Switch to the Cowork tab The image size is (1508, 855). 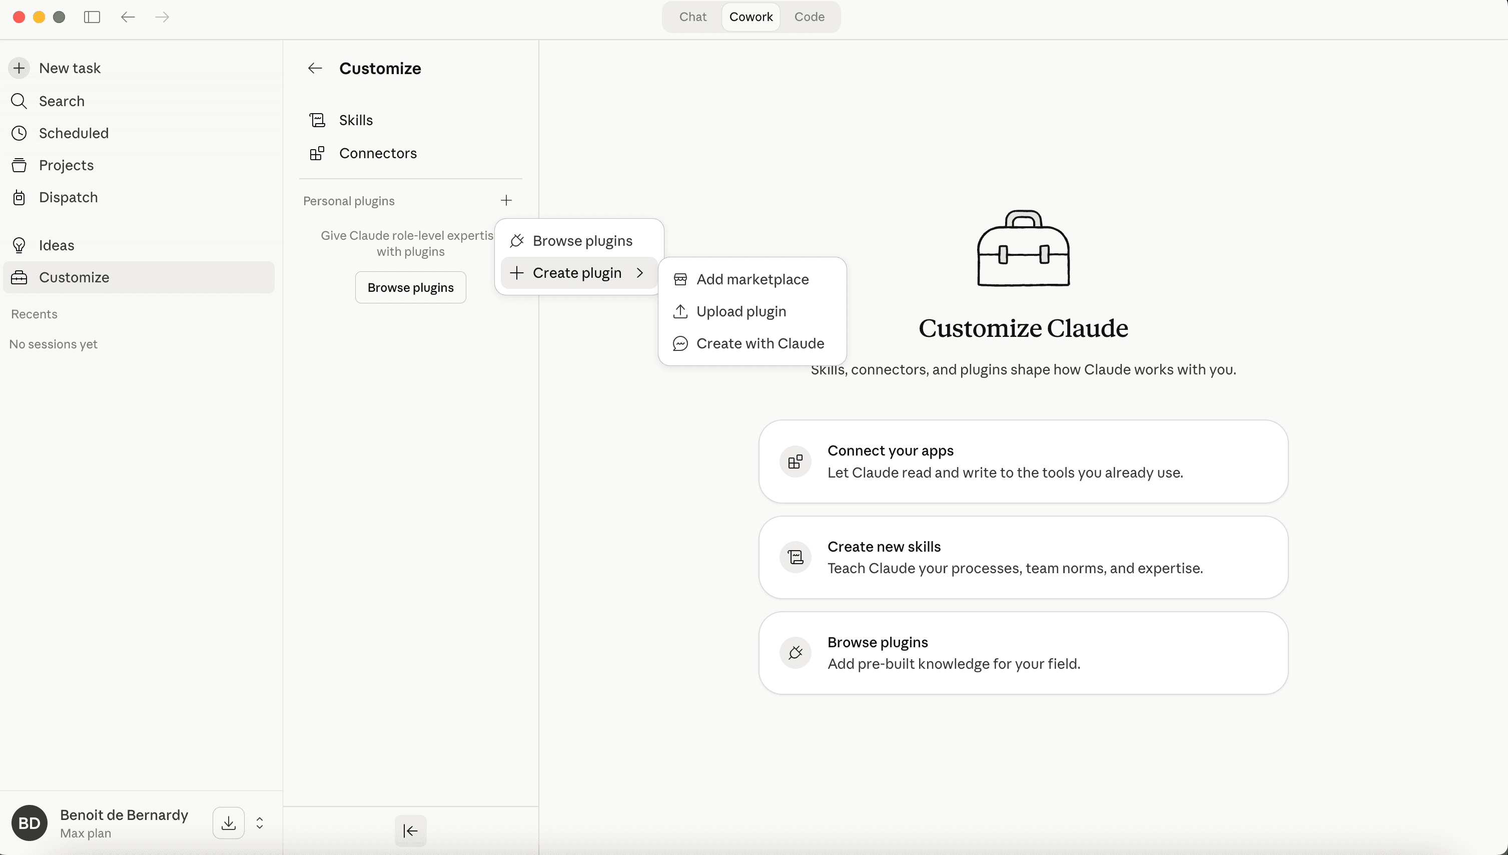(751, 17)
